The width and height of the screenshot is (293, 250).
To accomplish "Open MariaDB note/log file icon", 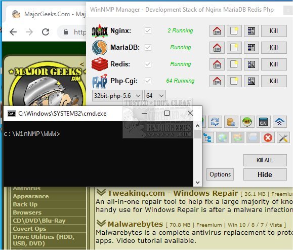I will click(234, 48).
